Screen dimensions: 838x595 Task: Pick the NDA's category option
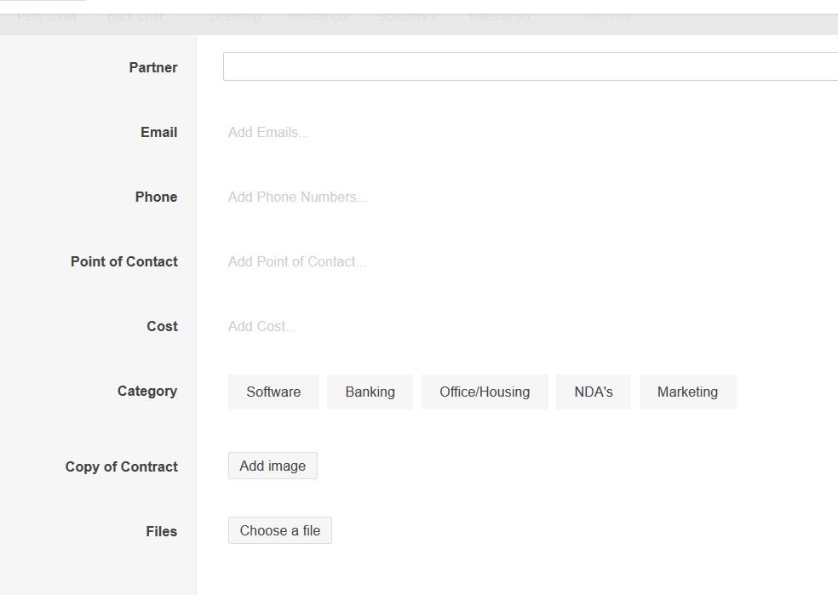click(x=594, y=392)
